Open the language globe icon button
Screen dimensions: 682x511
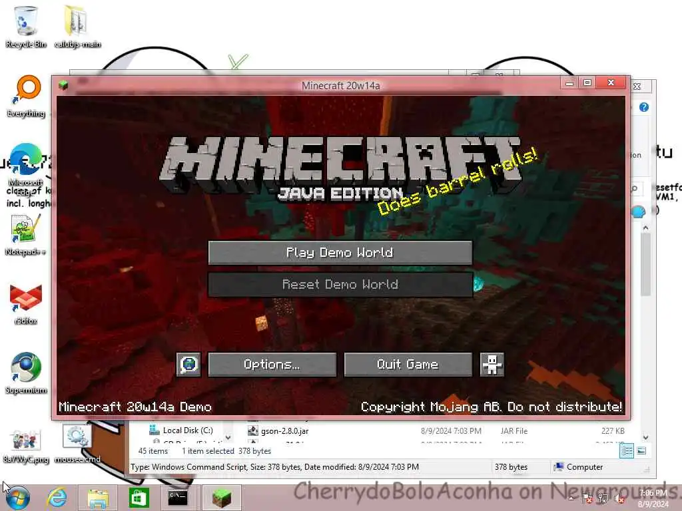click(188, 364)
